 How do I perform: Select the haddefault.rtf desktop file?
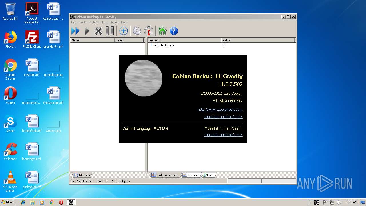pos(32,124)
